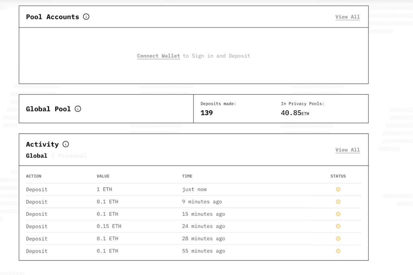Image resolution: width=413 pixels, height=275 pixels.
Task: Click the Connect Wallet link
Action: click(158, 56)
